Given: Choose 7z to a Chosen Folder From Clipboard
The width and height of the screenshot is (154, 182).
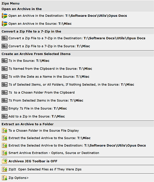Looking at the screenshot, I should coord(77,92).
